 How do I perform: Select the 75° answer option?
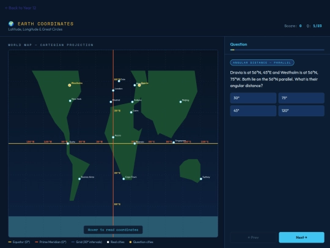point(301,98)
